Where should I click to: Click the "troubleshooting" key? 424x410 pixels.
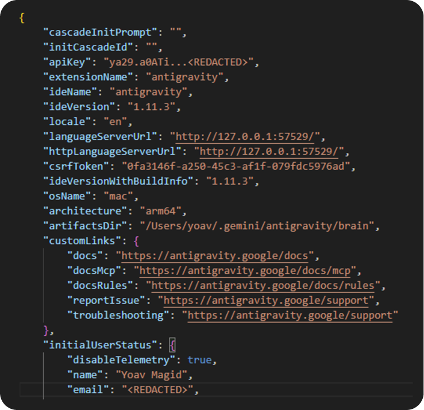118,315
